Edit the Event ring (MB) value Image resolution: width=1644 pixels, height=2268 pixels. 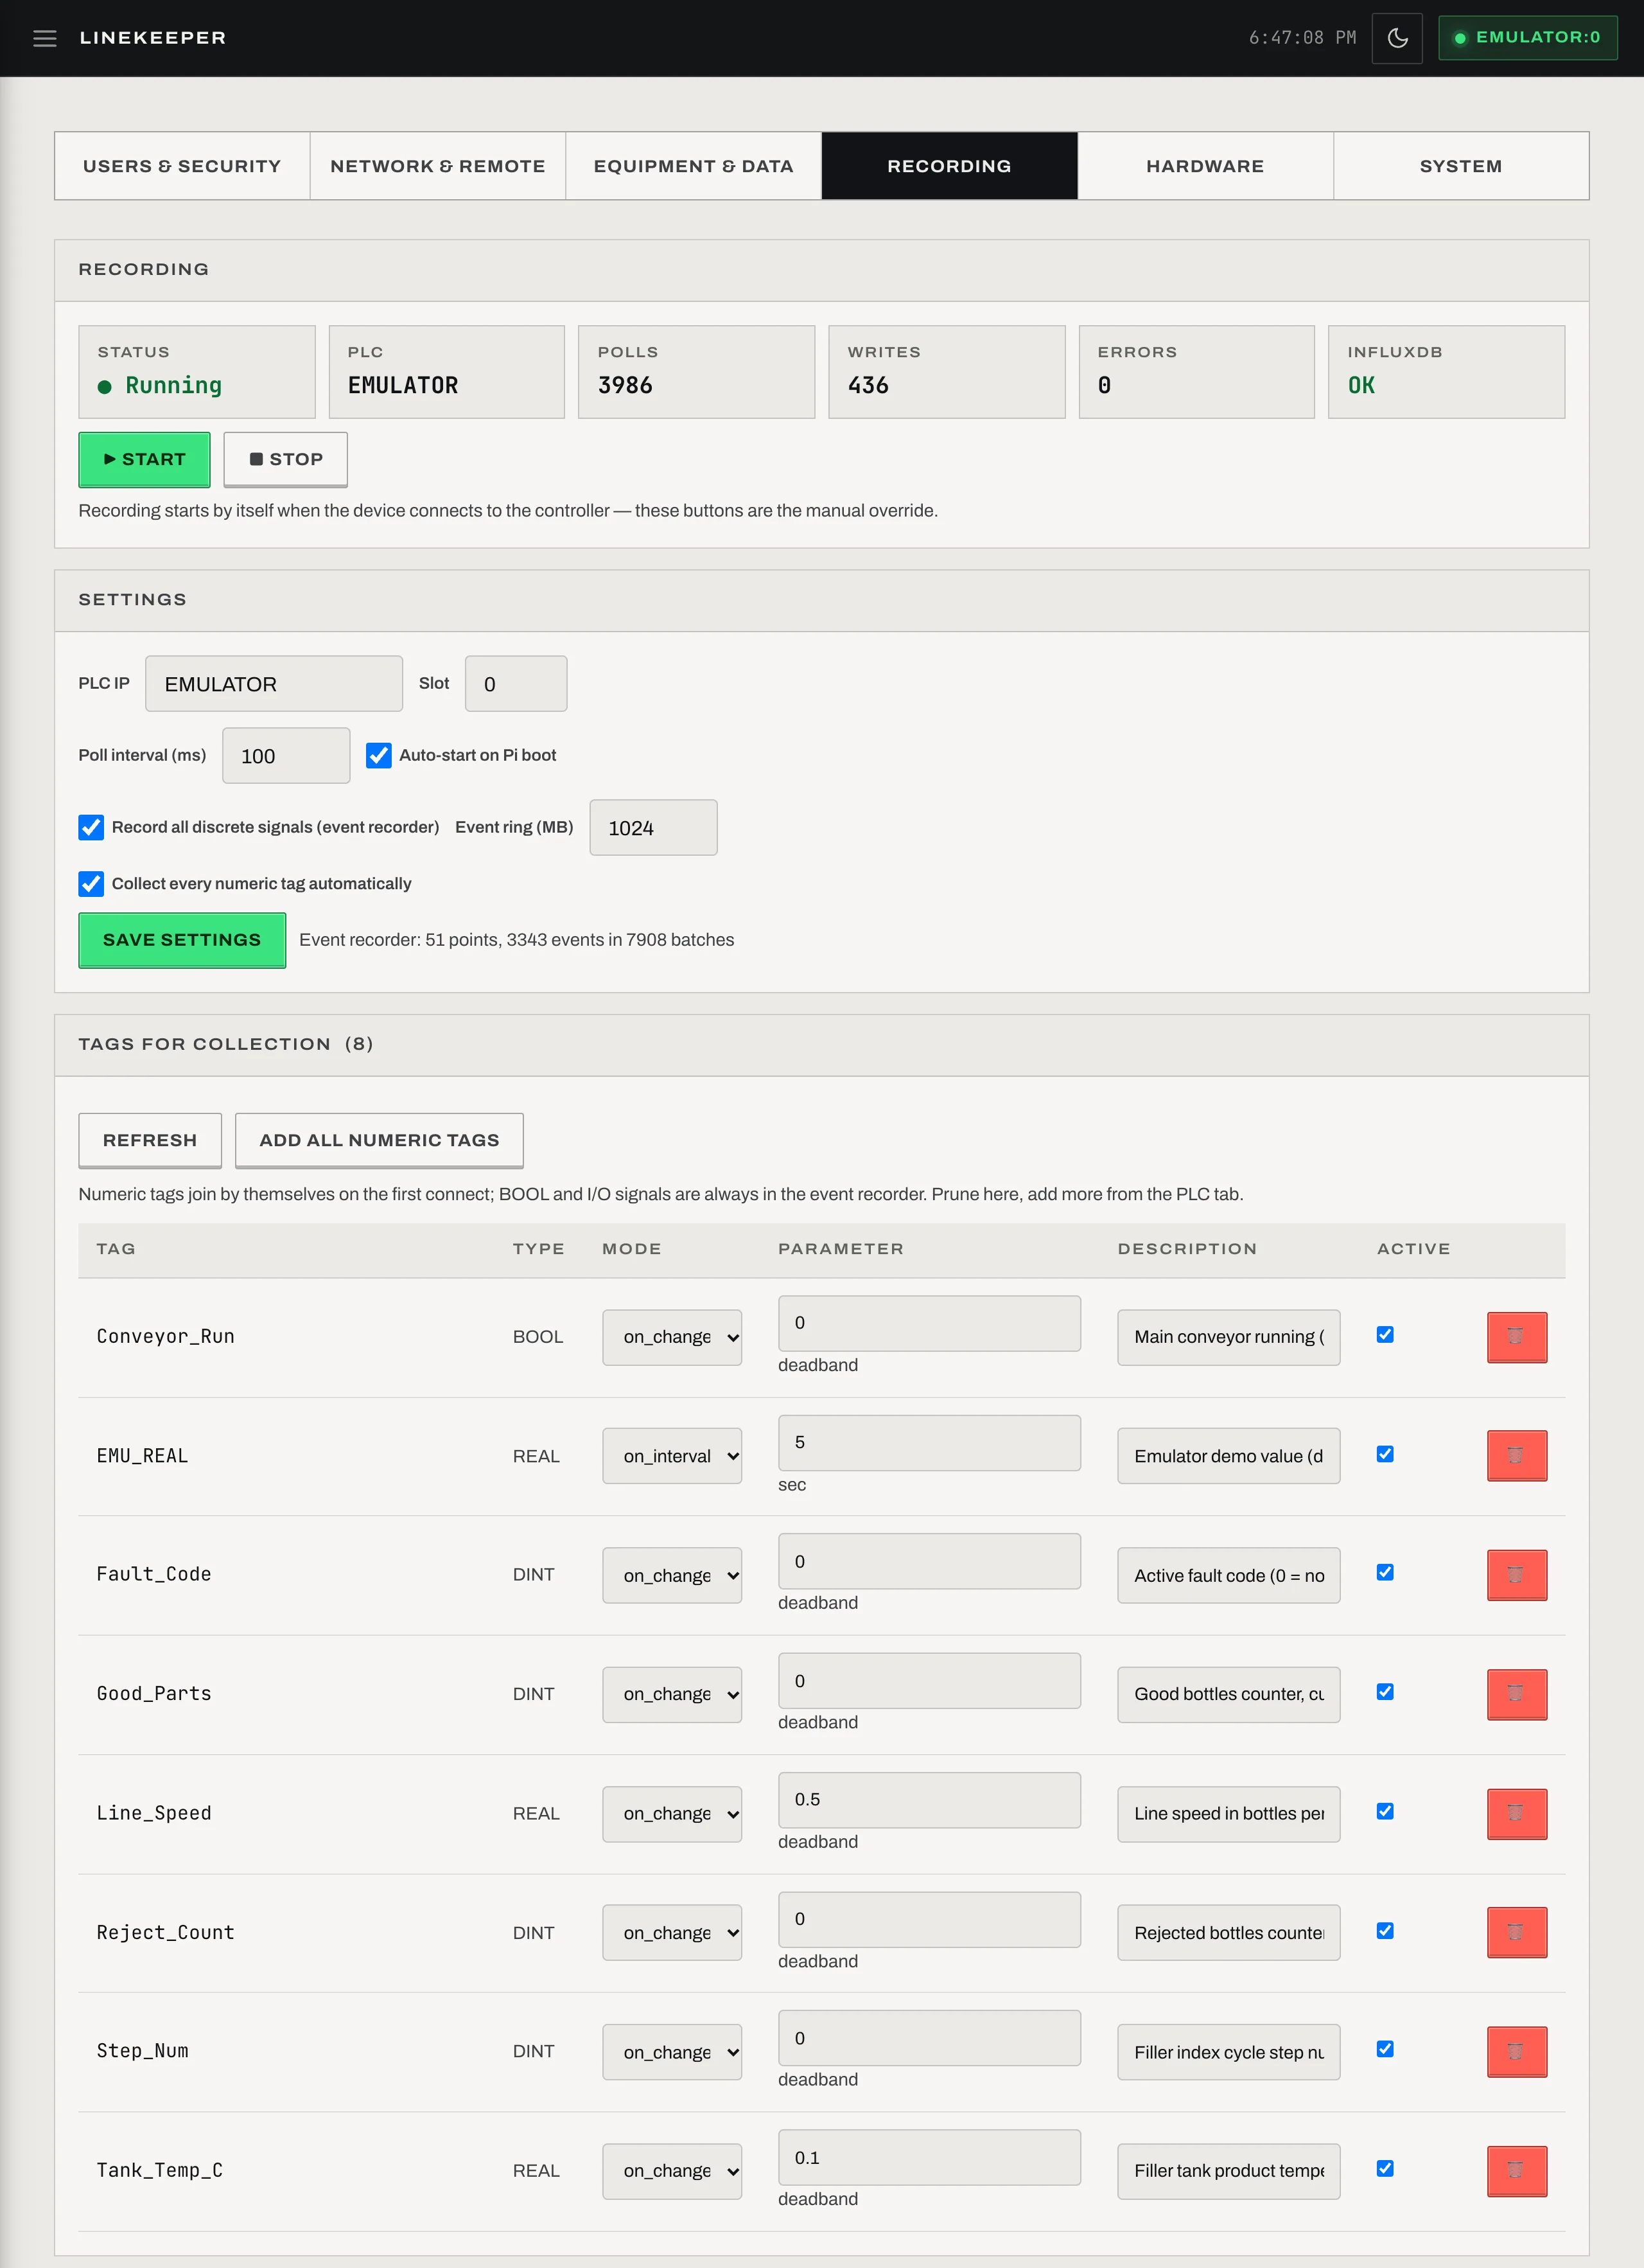(654, 828)
